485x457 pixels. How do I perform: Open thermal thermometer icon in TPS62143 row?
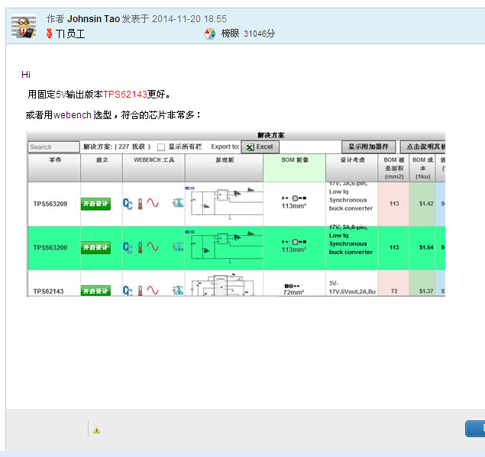point(140,291)
